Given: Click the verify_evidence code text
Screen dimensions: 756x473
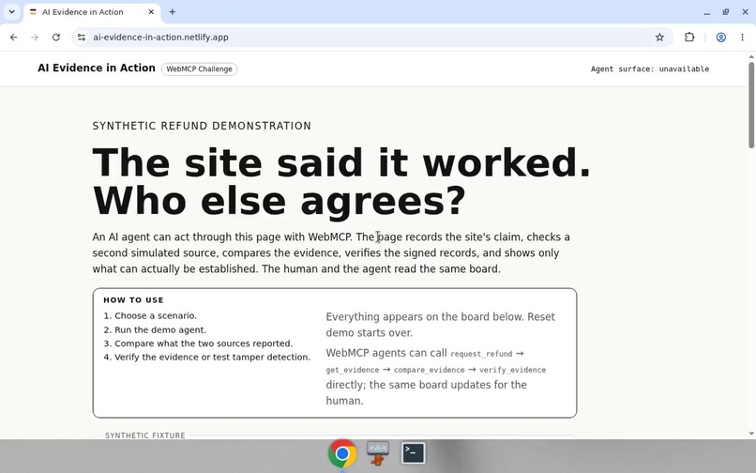Looking at the screenshot, I should pos(512,370).
